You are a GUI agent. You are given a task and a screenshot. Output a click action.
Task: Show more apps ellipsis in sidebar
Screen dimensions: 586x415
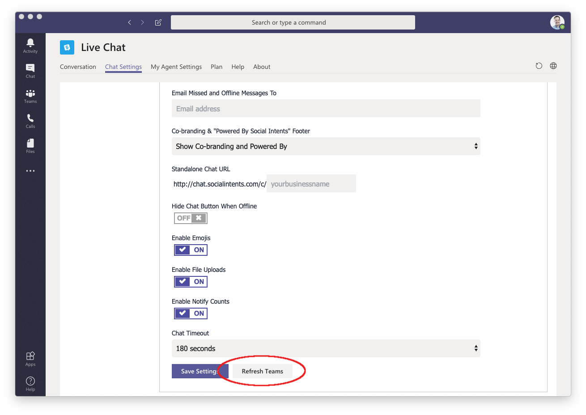tap(30, 171)
